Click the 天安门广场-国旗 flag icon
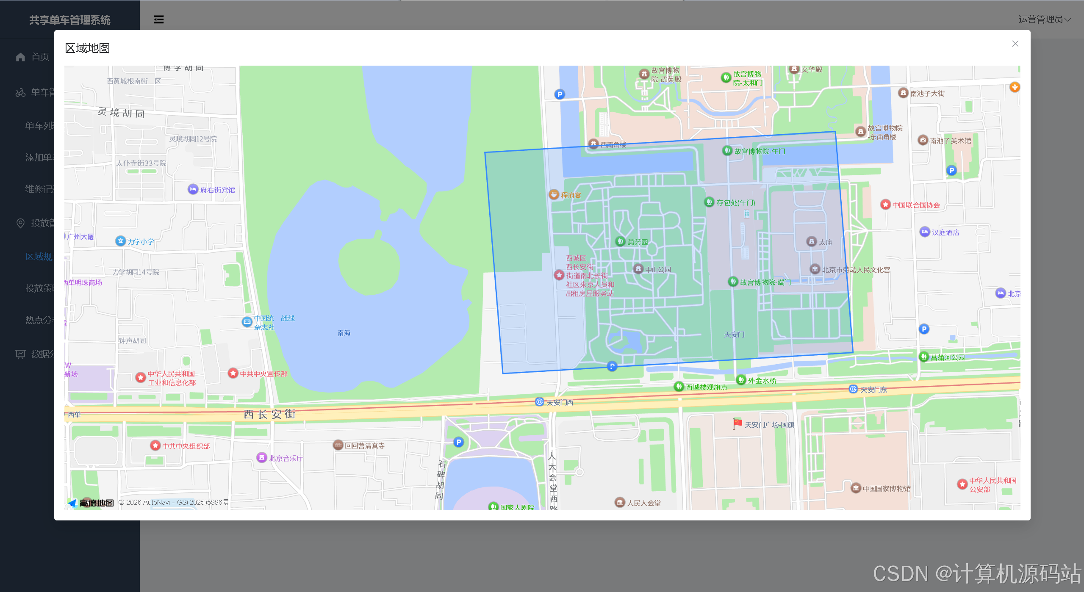The width and height of the screenshot is (1084, 592). click(x=737, y=423)
